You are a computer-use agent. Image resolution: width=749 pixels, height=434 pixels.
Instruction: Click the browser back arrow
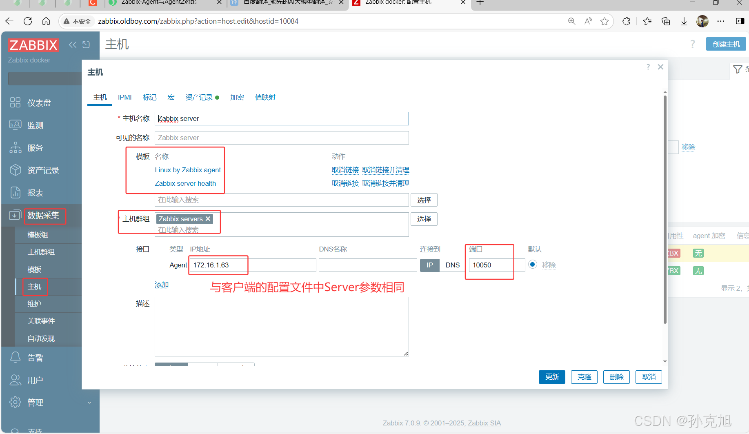click(9, 21)
